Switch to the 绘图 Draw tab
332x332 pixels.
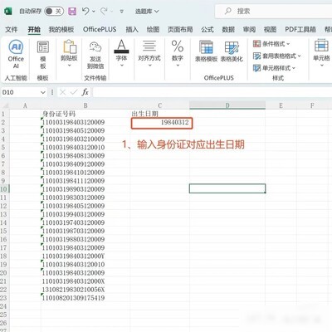pyautogui.click(x=153, y=29)
